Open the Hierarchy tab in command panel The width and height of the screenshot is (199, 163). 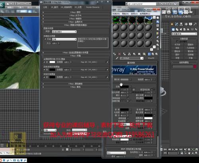pos(181,24)
